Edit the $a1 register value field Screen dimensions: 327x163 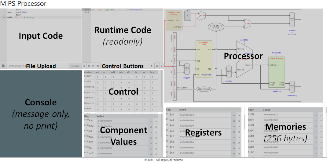click(x=205, y=120)
